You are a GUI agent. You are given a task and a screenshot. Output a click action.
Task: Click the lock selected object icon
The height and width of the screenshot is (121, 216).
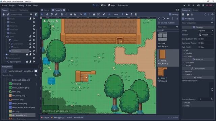94,14
